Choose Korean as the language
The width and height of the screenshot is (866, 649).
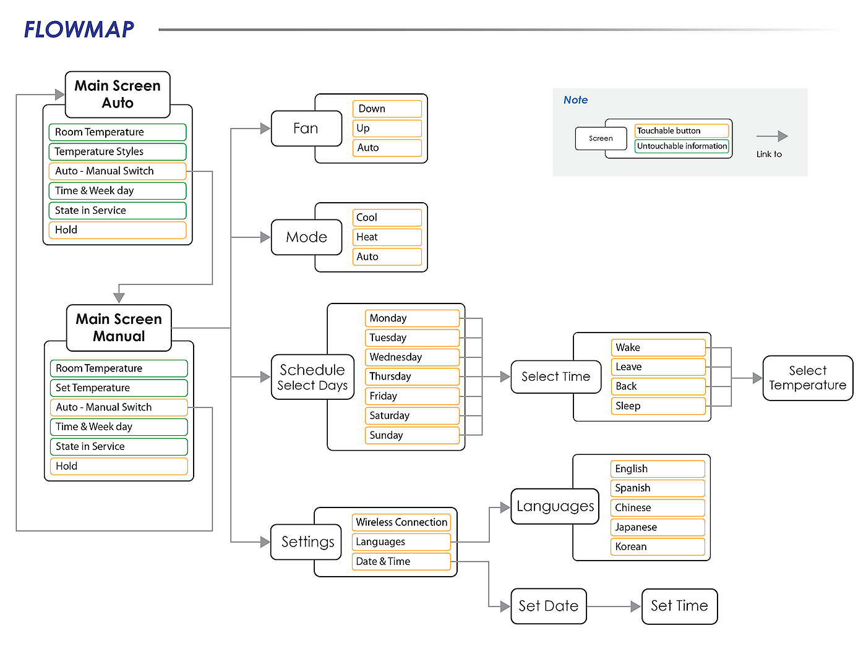click(658, 547)
